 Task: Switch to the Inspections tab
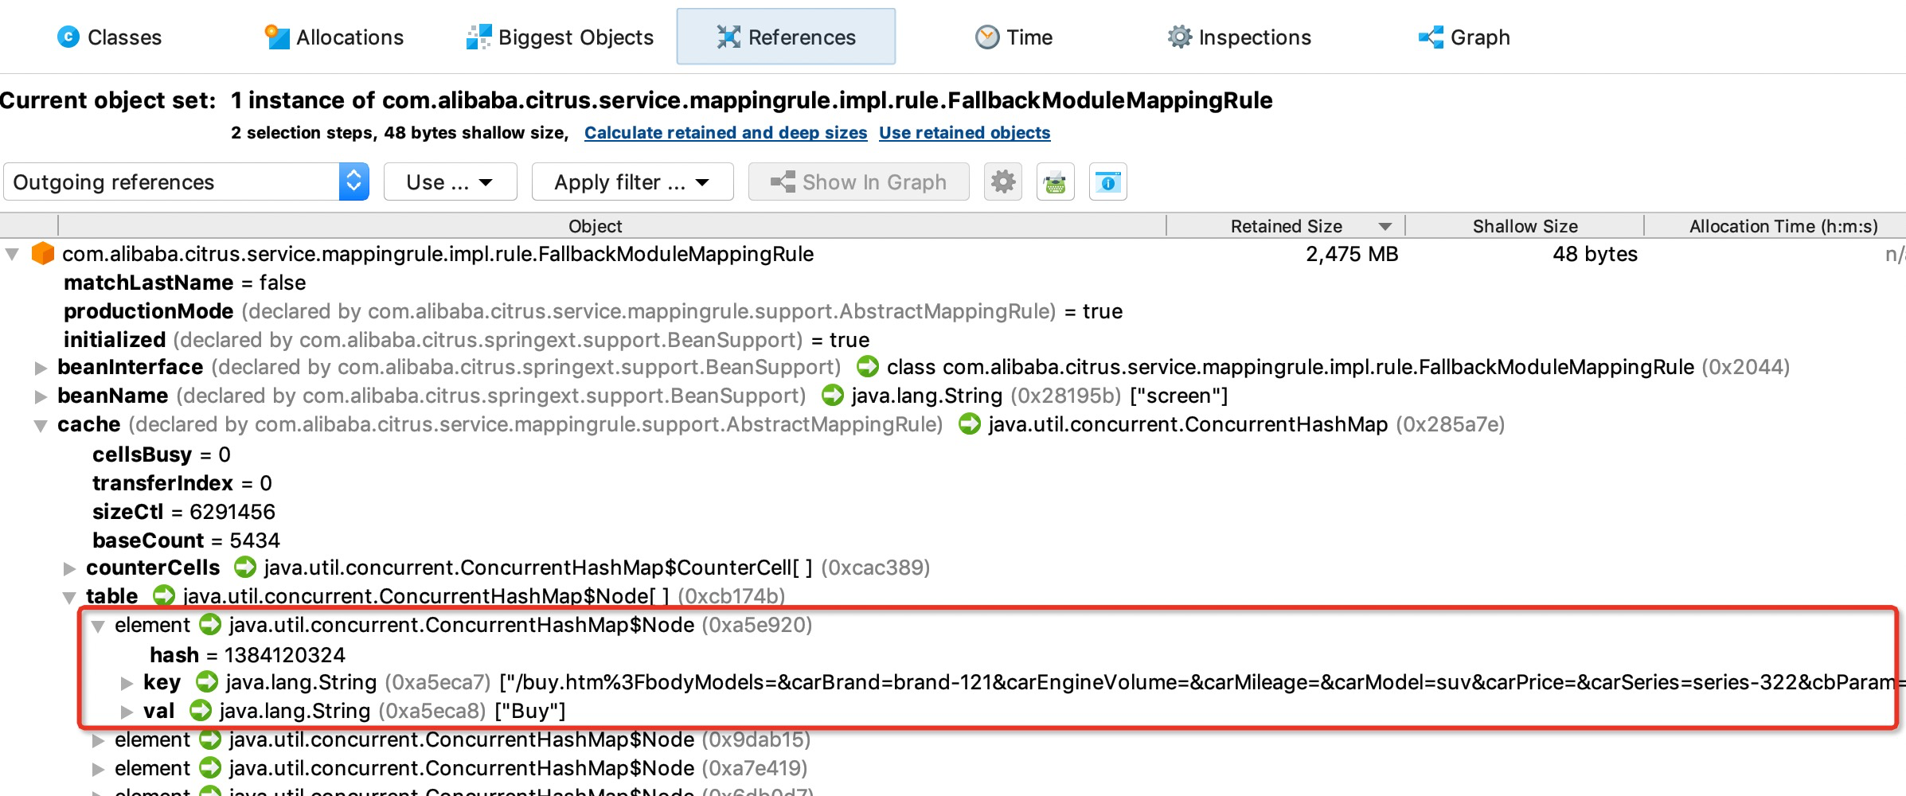pyautogui.click(x=1239, y=37)
